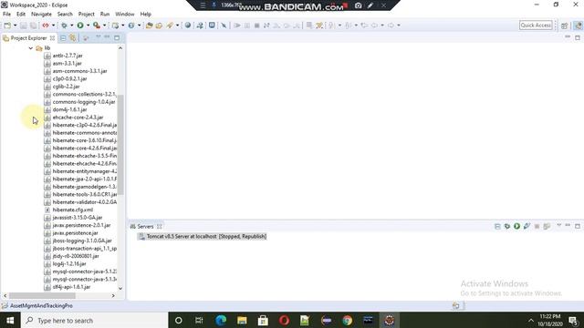Open the New wizard dropdown arrow

coord(15,26)
